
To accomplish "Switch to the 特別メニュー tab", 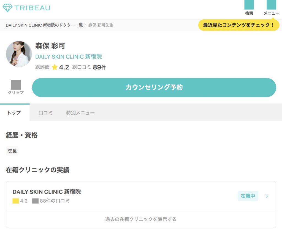I will pyautogui.click(x=80, y=113).
